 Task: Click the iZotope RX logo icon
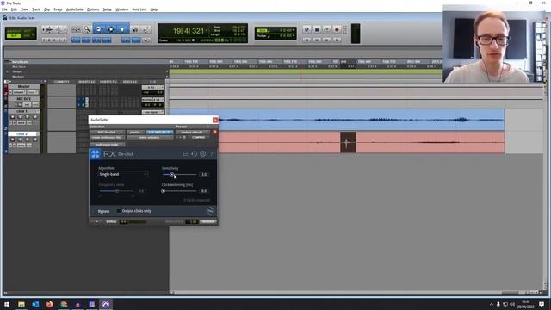coord(96,154)
